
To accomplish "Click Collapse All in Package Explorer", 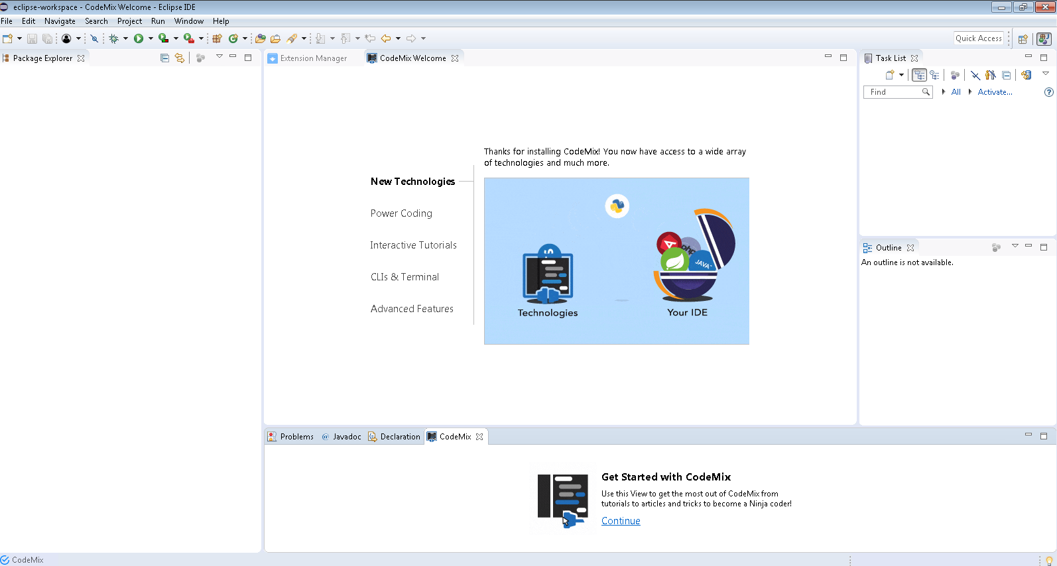I will (164, 58).
